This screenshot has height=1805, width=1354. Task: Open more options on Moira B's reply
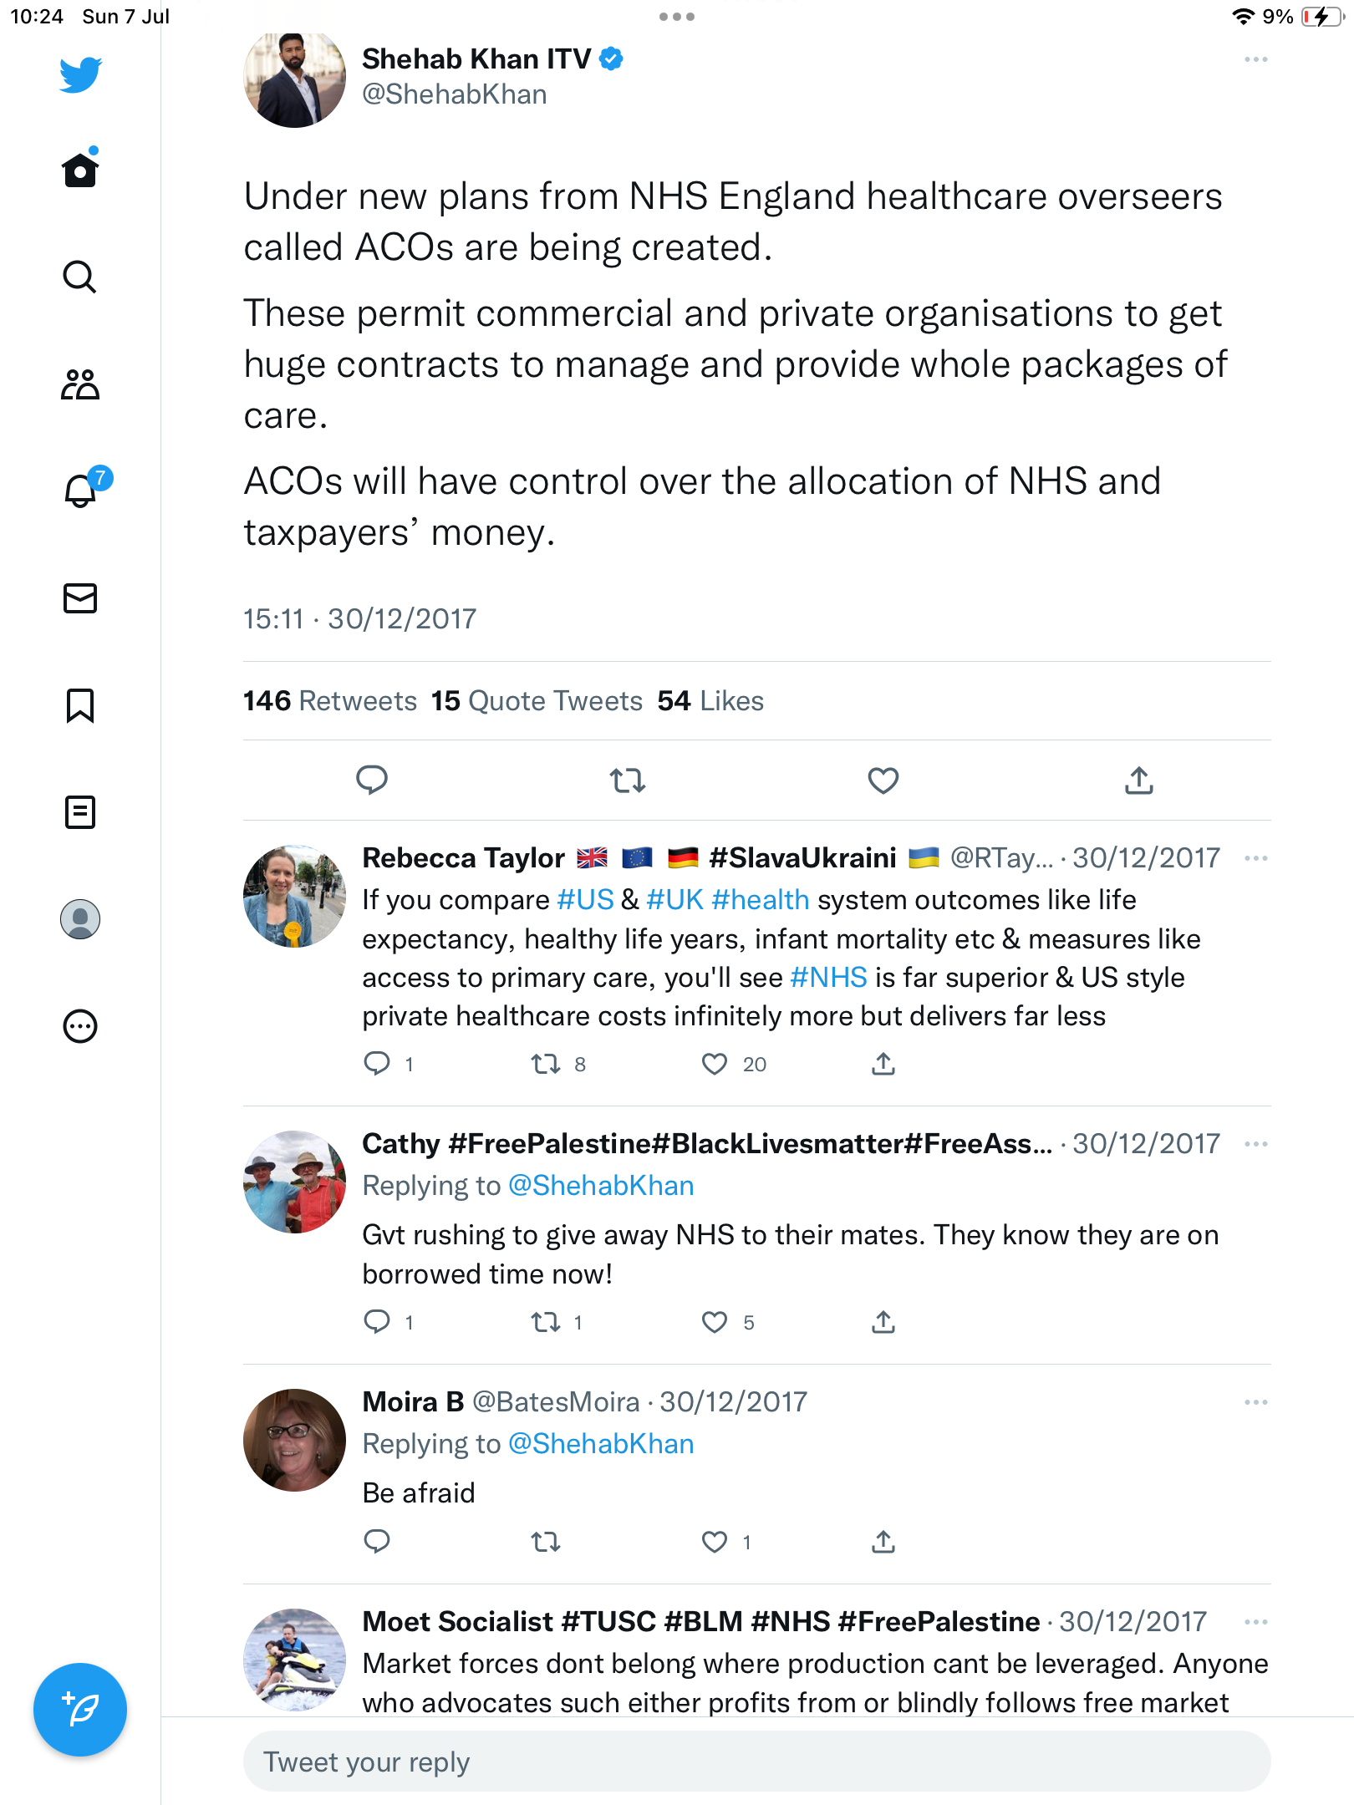(x=1255, y=1402)
